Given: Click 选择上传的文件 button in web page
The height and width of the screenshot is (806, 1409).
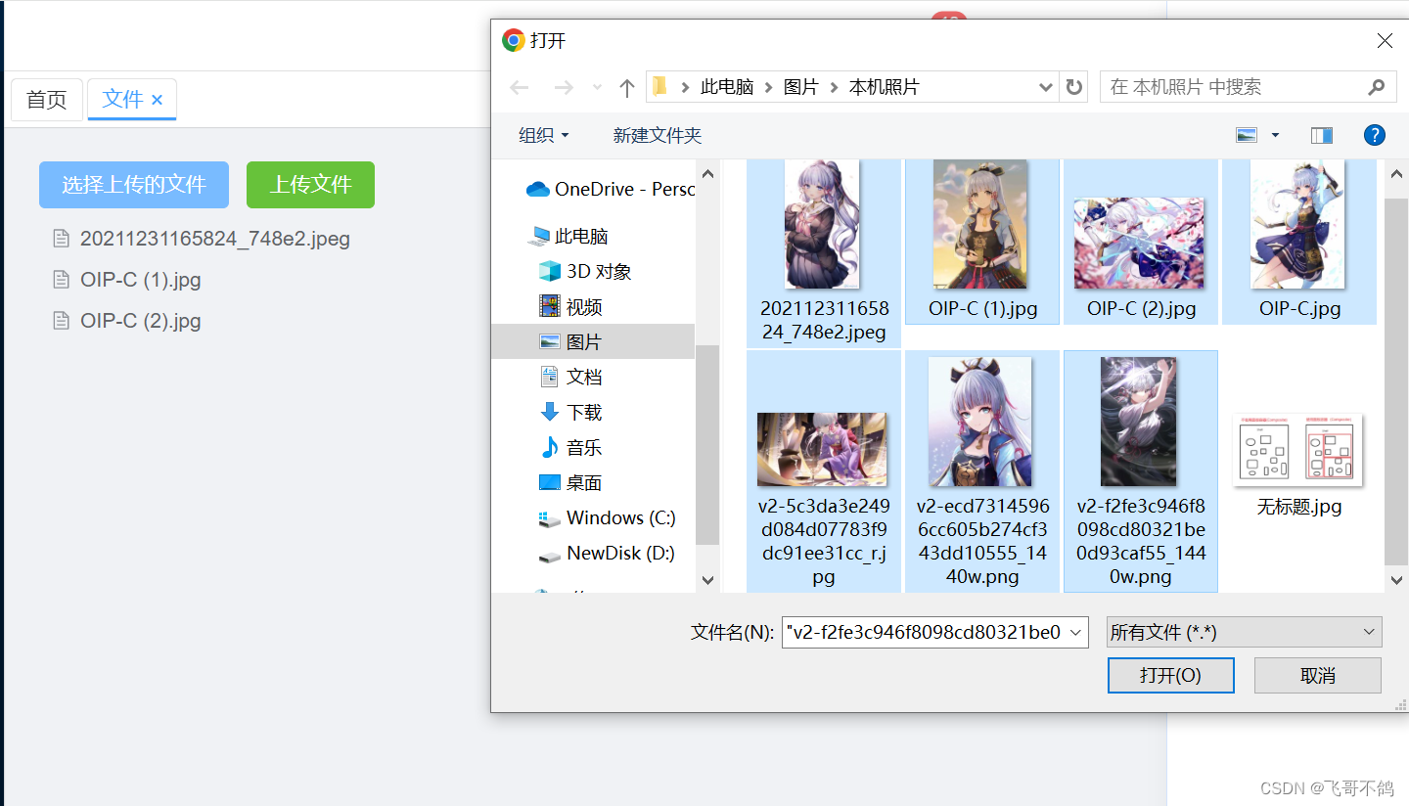Looking at the screenshot, I should [x=134, y=184].
